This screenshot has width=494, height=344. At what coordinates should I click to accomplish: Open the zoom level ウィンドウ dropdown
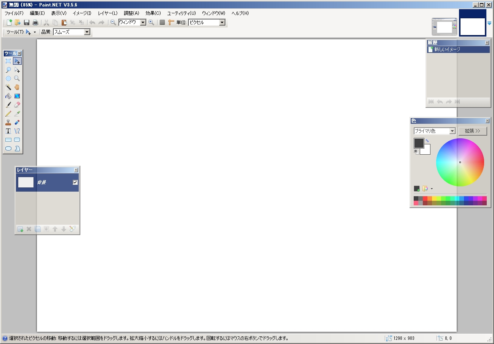click(x=143, y=22)
